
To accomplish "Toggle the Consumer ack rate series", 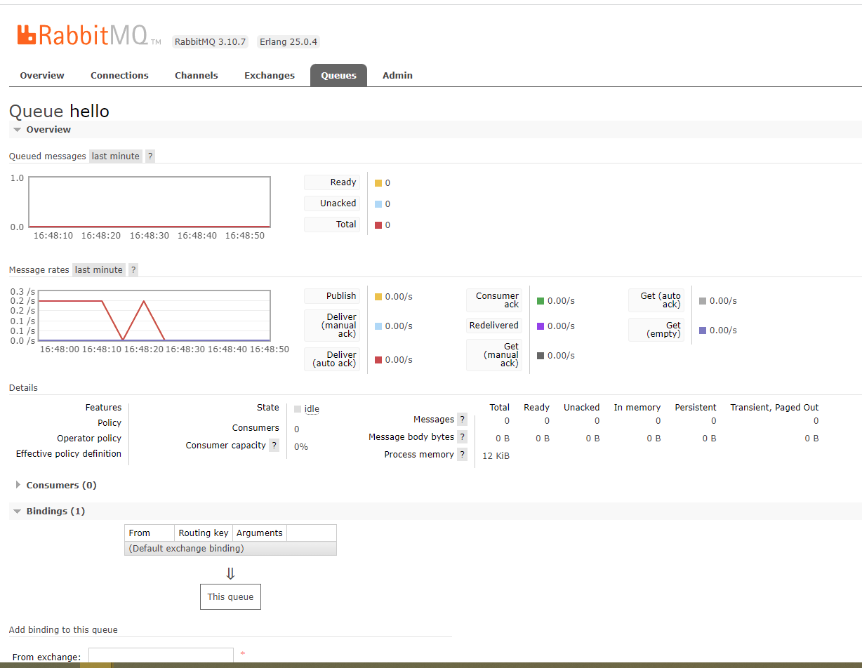I will click(x=494, y=300).
